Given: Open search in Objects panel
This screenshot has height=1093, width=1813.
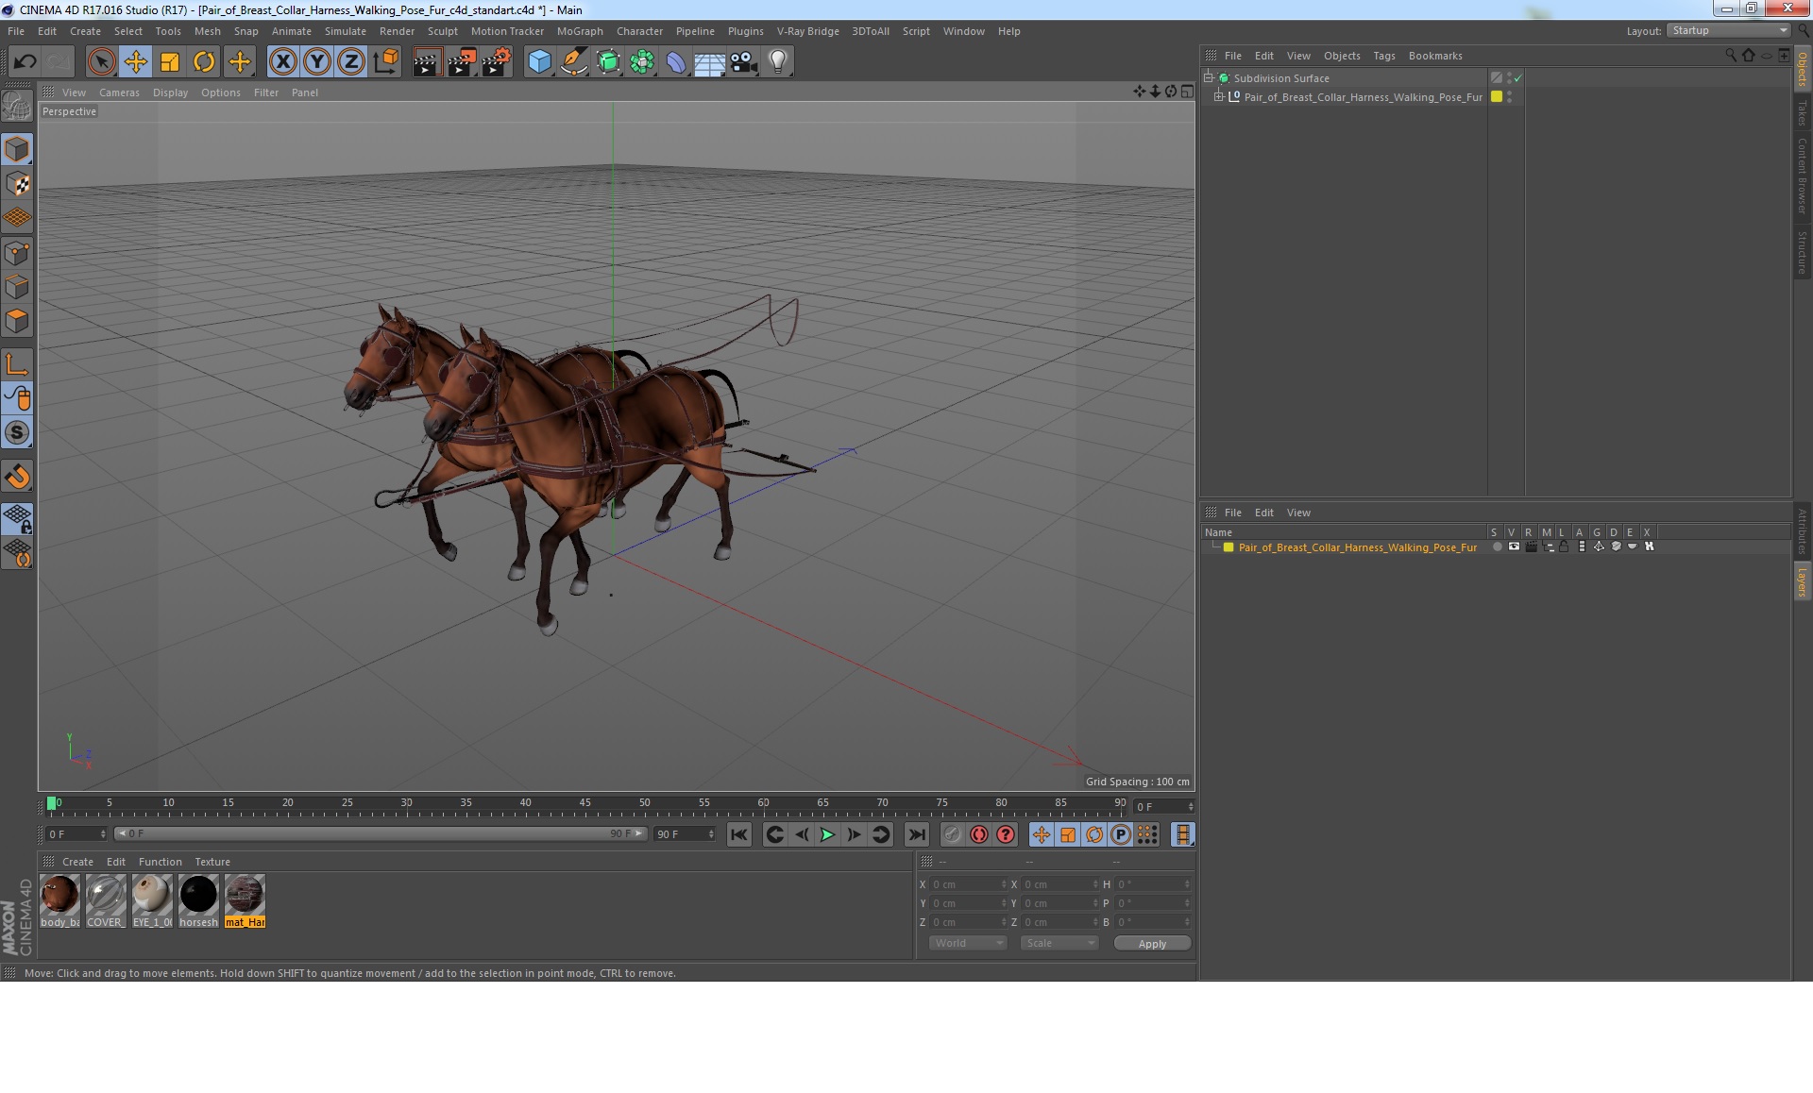Looking at the screenshot, I should (1730, 56).
